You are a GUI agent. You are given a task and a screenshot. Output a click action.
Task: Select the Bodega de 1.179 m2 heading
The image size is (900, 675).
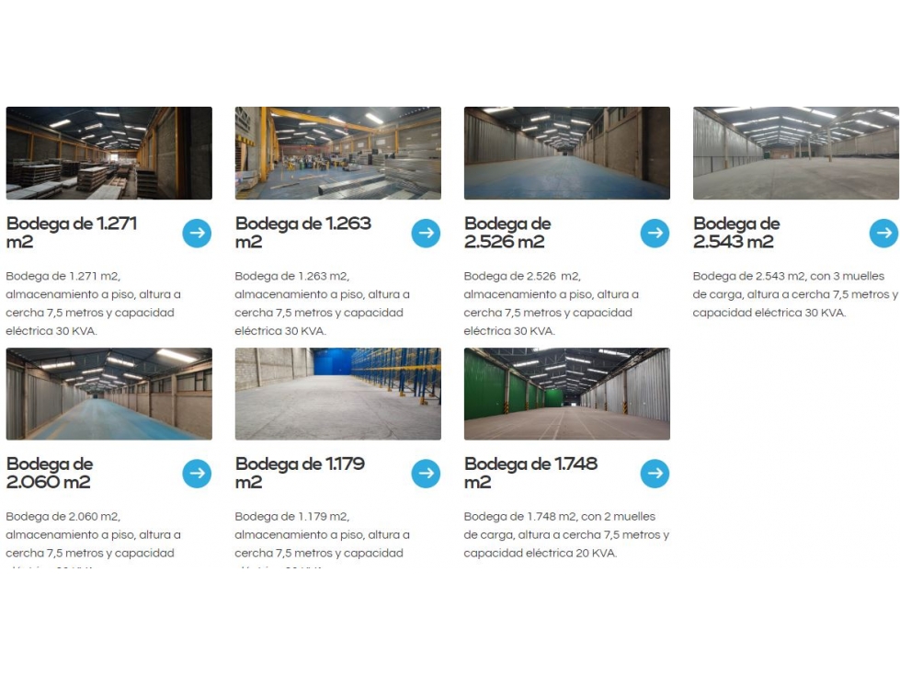click(x=301, y=473)
